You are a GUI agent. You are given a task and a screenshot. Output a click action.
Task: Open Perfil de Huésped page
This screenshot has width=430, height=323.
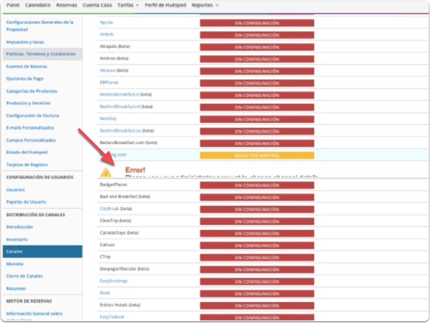click(x=165, y=5)
